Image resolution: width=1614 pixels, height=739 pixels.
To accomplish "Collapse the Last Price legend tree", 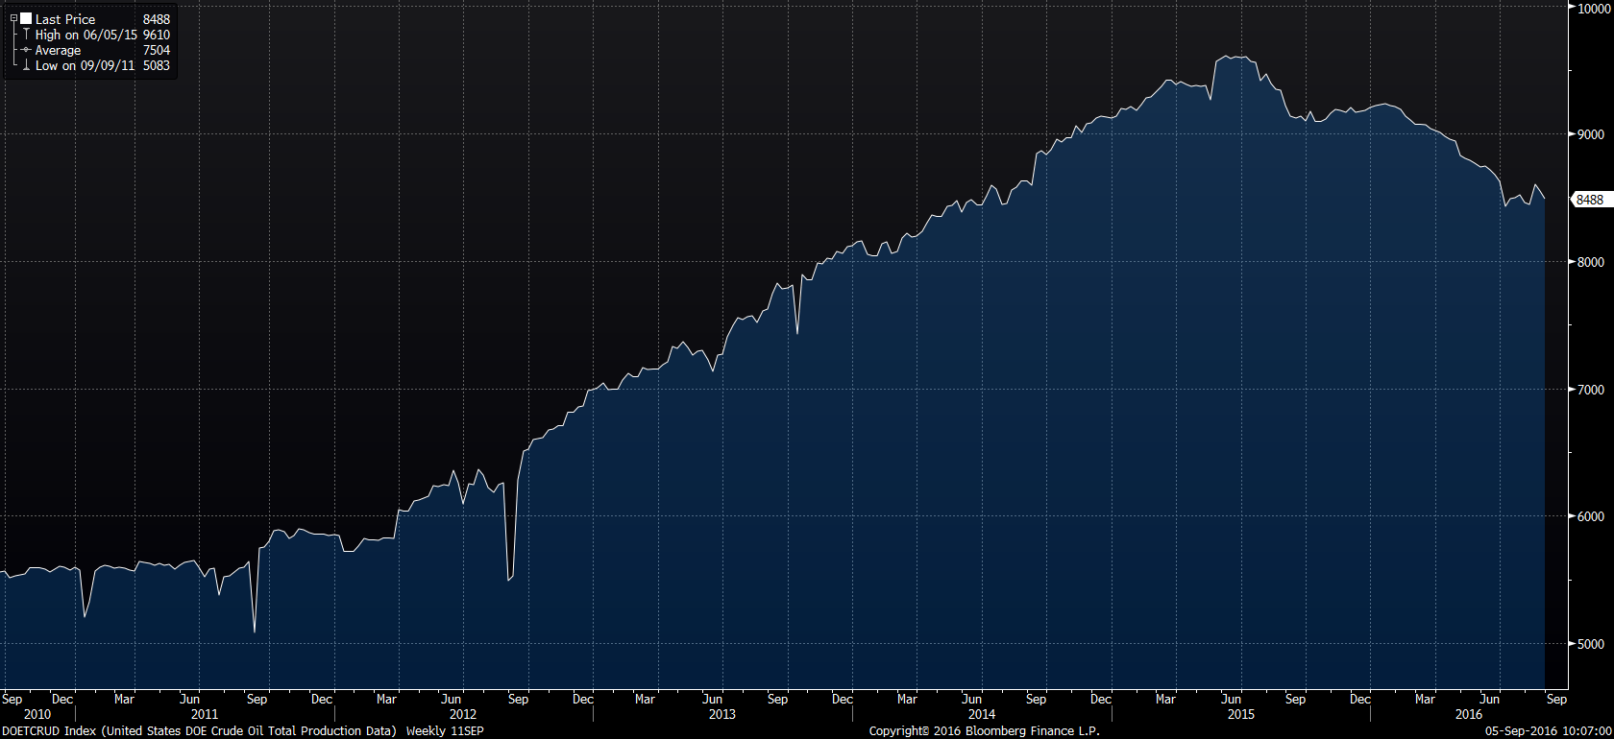I will (x=13, y=19).
